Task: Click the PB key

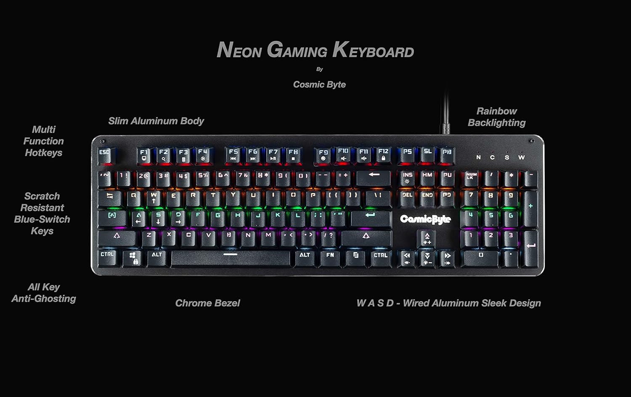Action: tap(447, 155)
